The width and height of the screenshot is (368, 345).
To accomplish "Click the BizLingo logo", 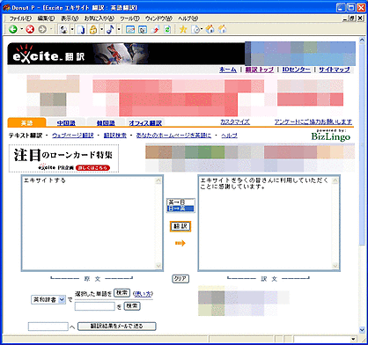I will click(331, 136).
